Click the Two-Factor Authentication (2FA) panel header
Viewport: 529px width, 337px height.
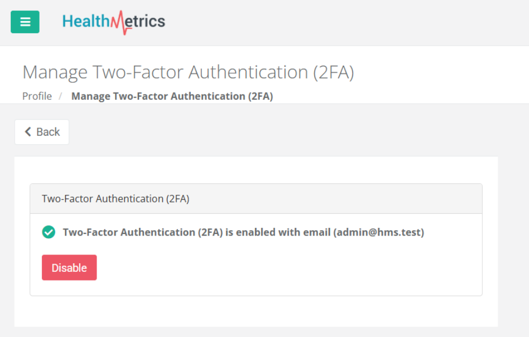point(256,199)
